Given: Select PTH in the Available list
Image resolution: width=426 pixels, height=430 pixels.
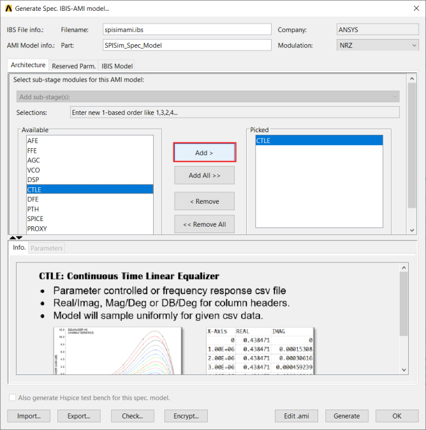Looking at the screenshot, I should point(90,209).
